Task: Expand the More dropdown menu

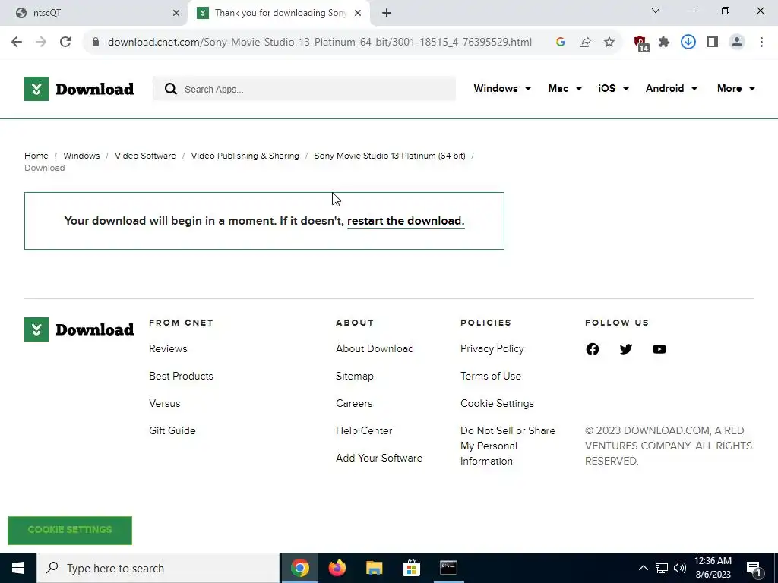Action: (735, 88)
